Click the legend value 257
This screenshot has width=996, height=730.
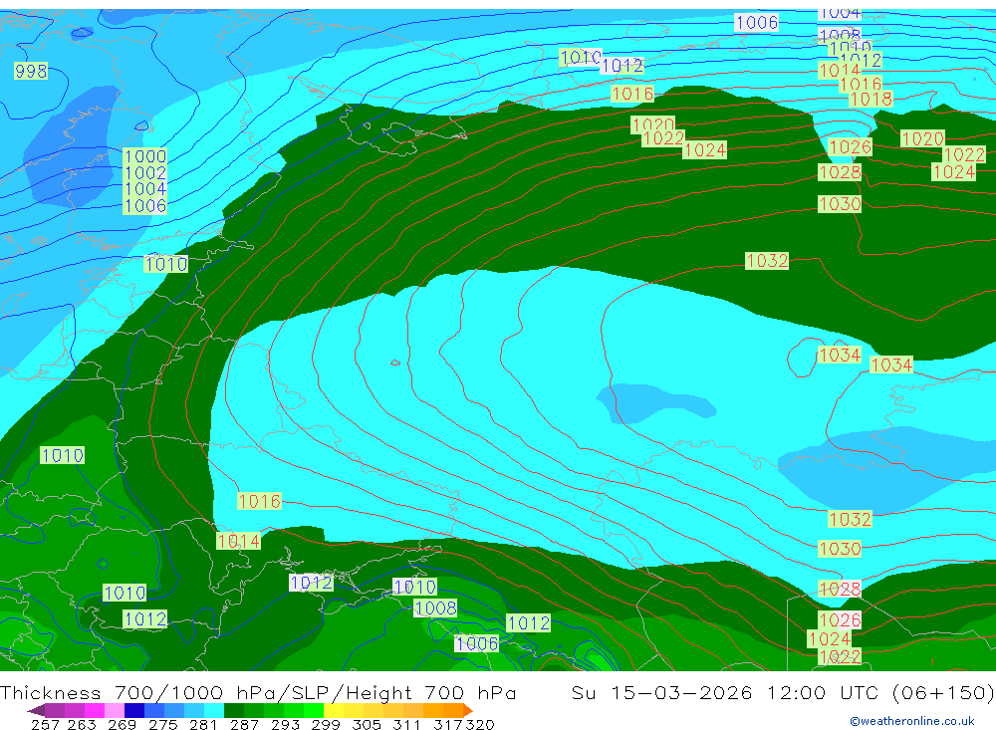(45, 724)
